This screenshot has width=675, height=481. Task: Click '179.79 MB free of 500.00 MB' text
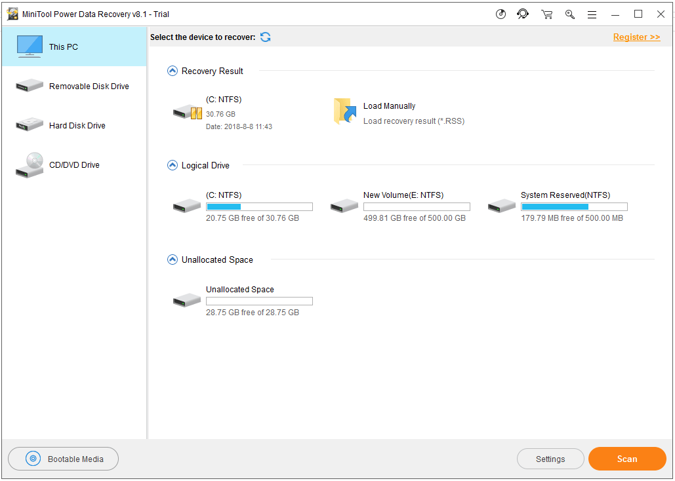(572, 218)
